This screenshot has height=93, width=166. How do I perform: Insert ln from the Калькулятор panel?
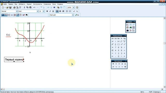coord(121,38)
